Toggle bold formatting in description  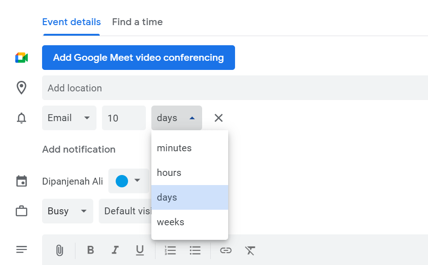91,250
